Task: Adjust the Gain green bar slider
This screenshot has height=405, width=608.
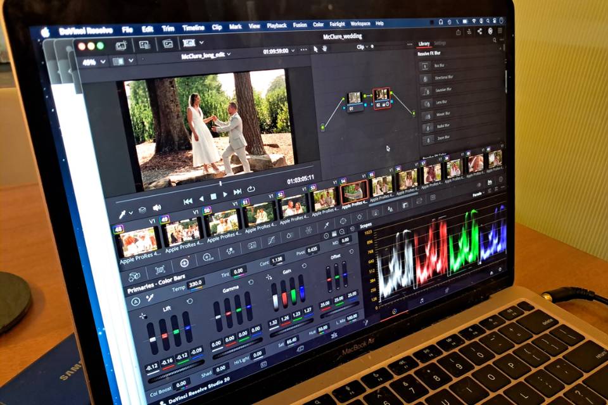Action: point(293,292)
